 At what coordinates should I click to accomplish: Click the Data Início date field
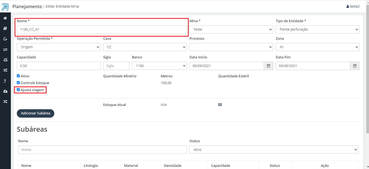(227, 66)
